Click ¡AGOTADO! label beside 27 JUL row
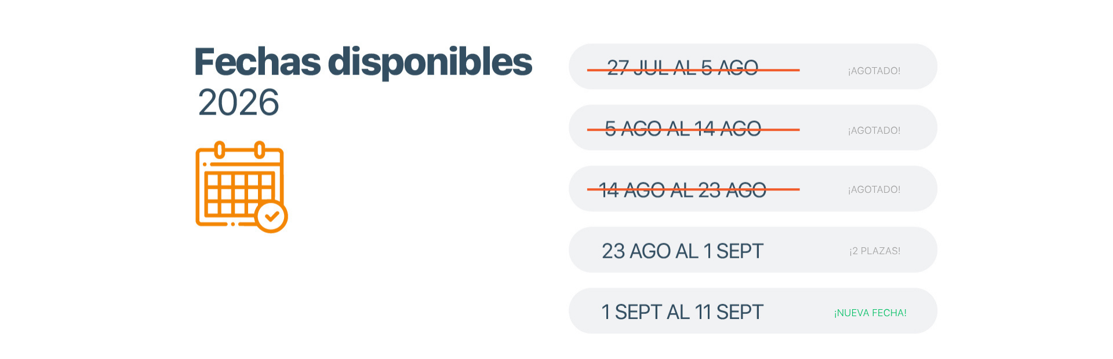 874,71
